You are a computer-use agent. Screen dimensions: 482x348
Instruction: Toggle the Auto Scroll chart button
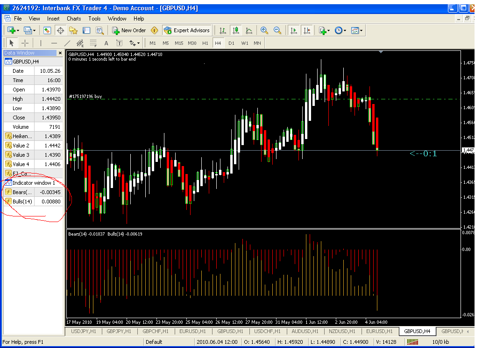point(294,30)
